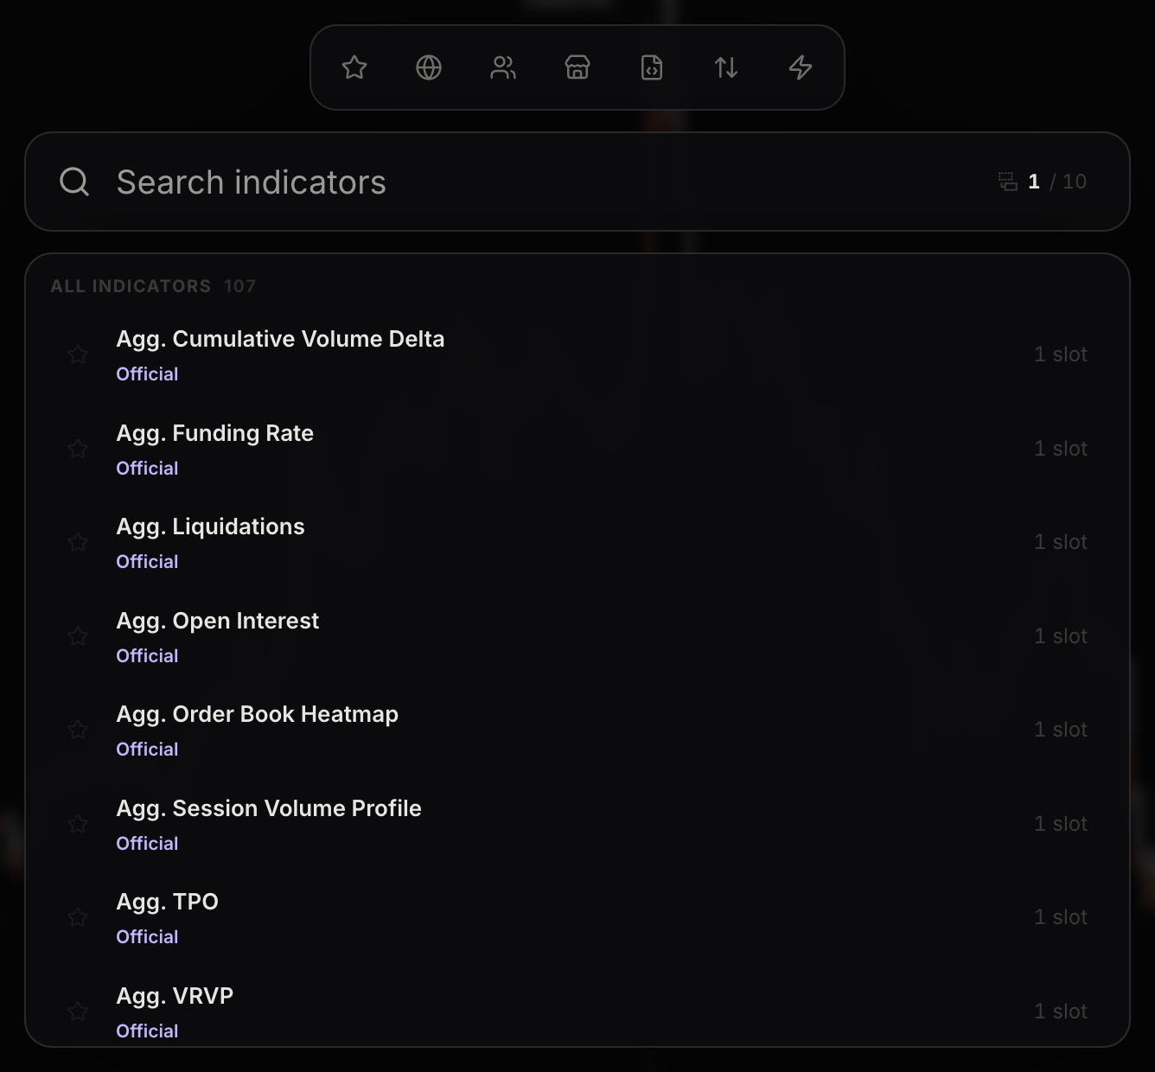Star Agg. Session Volume Profile
The image size is (1155, 1072).
pos(78,824)
